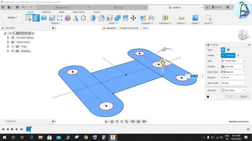Open the Start Profile Plane dropdown
Screen dimensions: 252x141
[x=233, y=61]
